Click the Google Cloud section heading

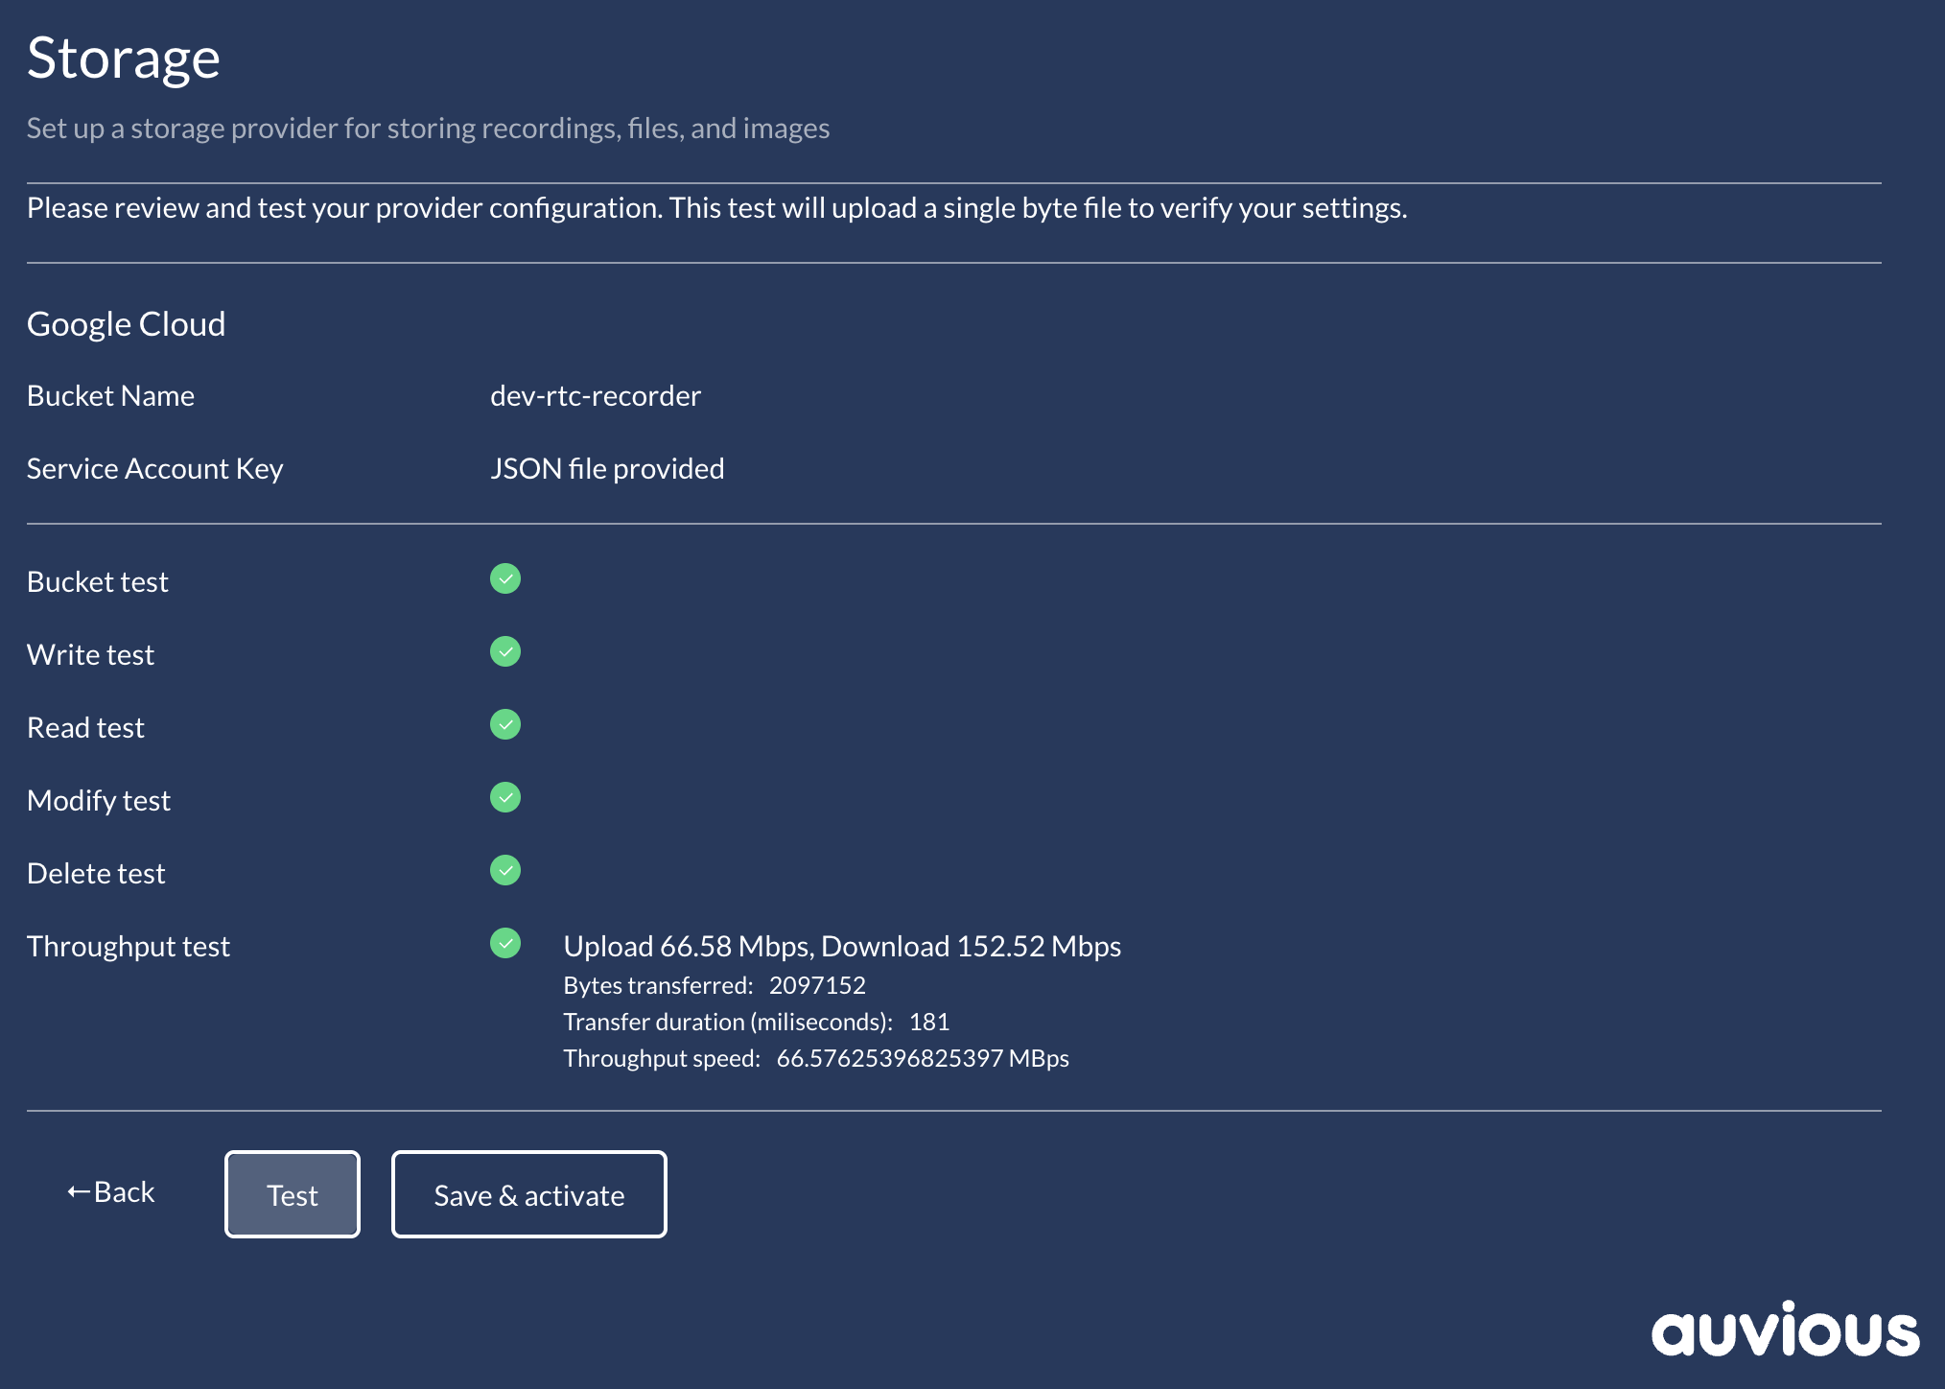coord(126,323)
